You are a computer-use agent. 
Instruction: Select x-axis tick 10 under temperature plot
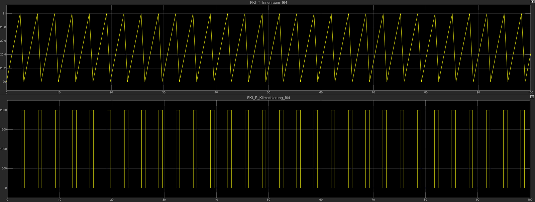[x=59, y=92]
